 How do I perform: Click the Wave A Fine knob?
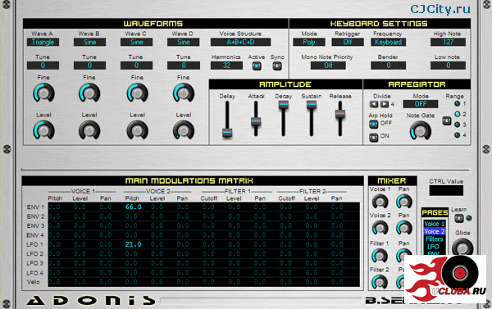pyautogui.click(x=43, y=93)
